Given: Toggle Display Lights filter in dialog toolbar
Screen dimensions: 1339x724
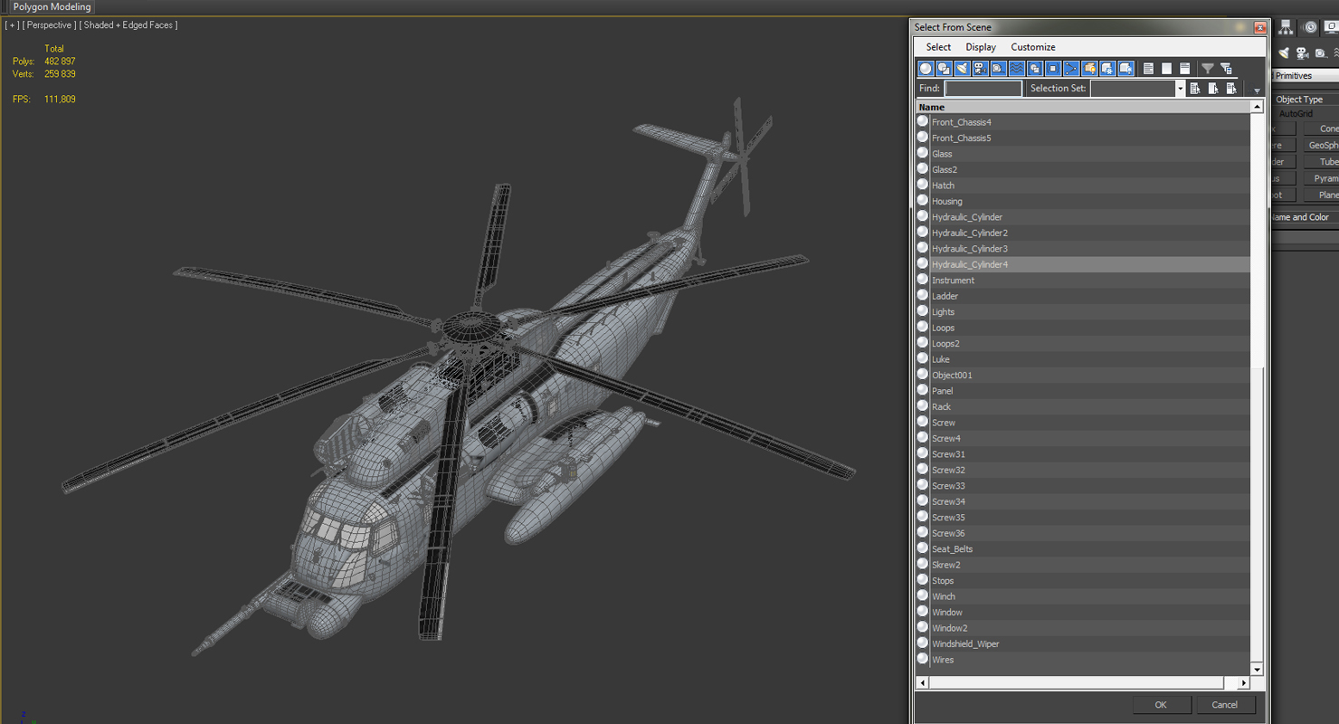Looking at the screenshot, I should [x=962, y=69].
